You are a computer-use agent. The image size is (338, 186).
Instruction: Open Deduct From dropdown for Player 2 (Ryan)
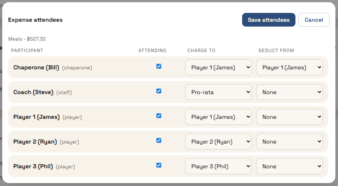pyautogui.click(x=289, y=142)
